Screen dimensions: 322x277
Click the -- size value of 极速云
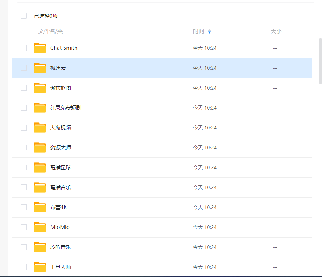point(275,68)
